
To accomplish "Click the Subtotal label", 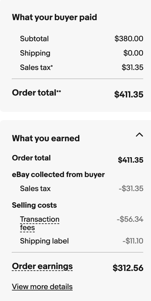I will 34,39.
